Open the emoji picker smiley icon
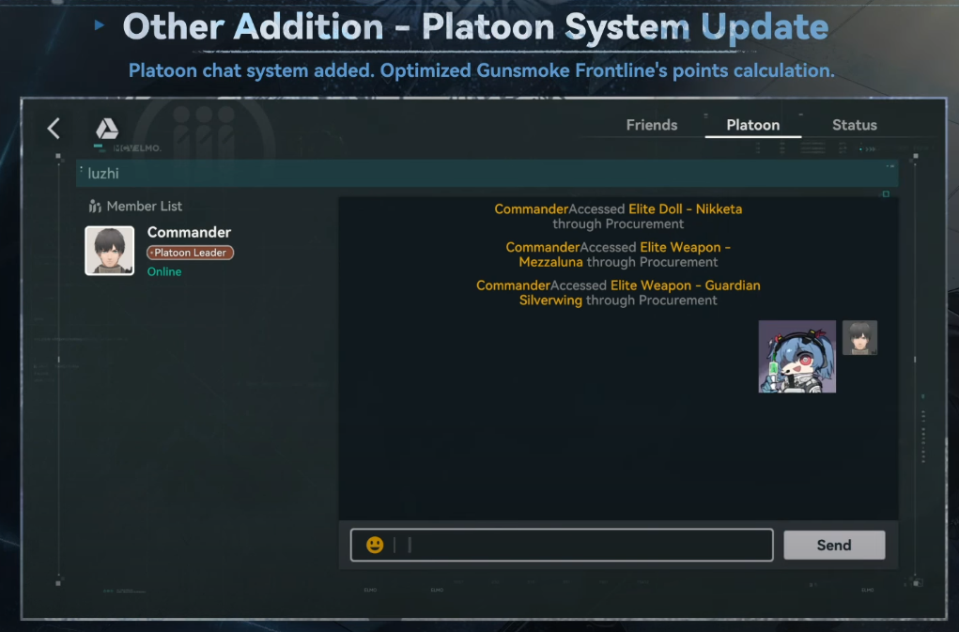 click(375, 545)
